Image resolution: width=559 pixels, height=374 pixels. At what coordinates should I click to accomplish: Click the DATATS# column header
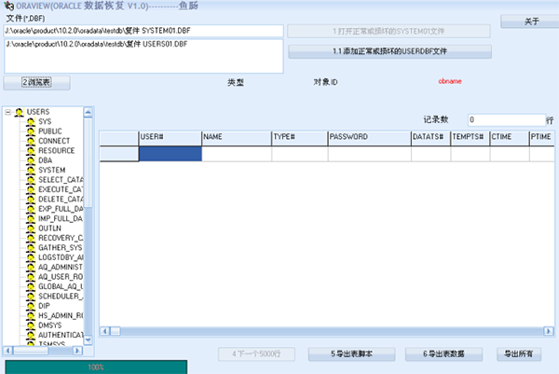[431, 138]
